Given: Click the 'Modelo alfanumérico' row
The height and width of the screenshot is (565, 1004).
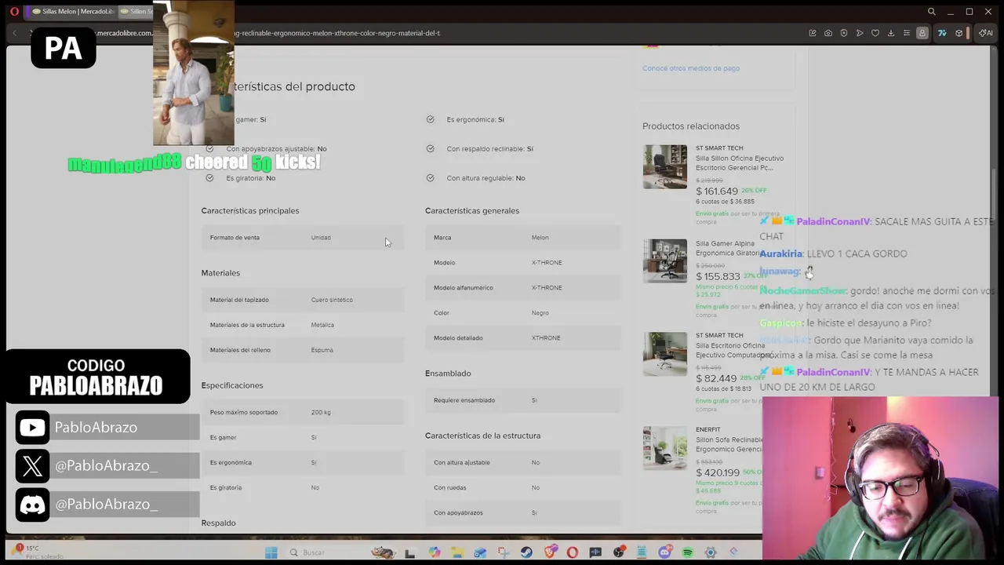Looking at the screenshot, I should tap(523, 288).
